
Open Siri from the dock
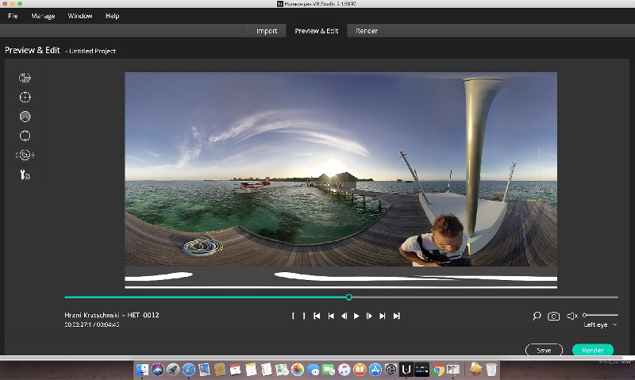(x=157, y=369)
